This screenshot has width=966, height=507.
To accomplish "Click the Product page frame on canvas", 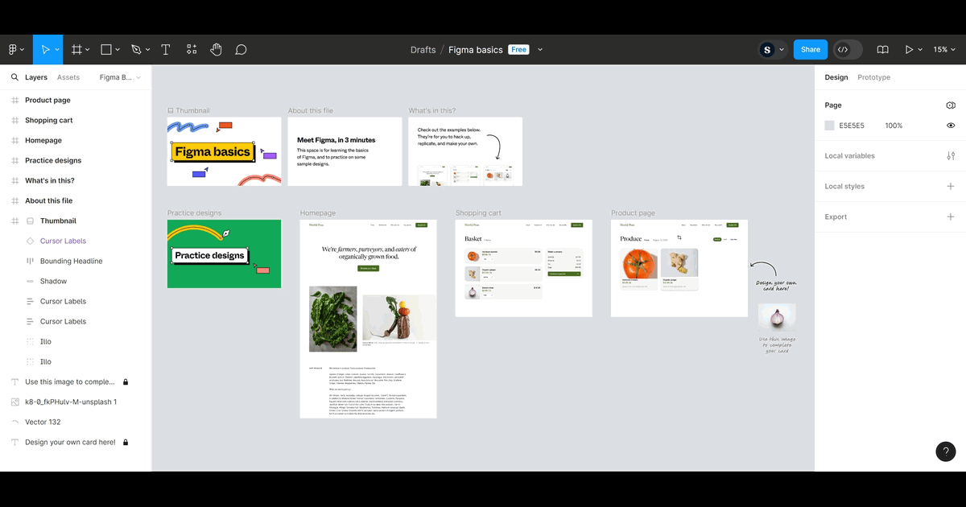I will (x=679, y=268).
